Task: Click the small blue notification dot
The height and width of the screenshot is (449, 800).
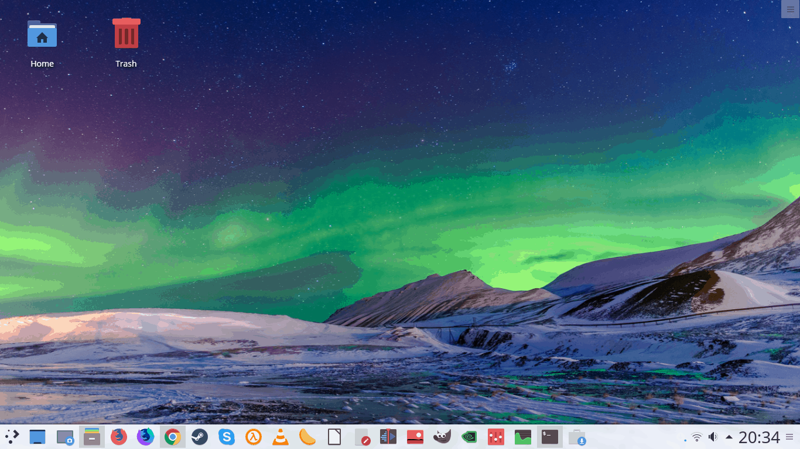Action: 685,440
